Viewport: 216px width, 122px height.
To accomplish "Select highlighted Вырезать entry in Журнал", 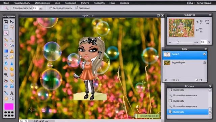I will [x=188, y=112].
